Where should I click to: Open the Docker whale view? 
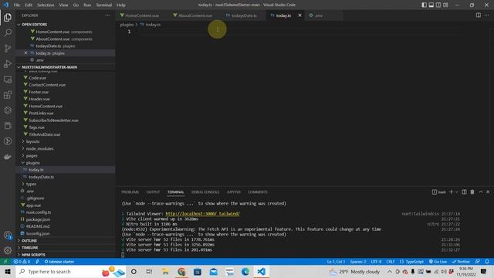point(8,157)
